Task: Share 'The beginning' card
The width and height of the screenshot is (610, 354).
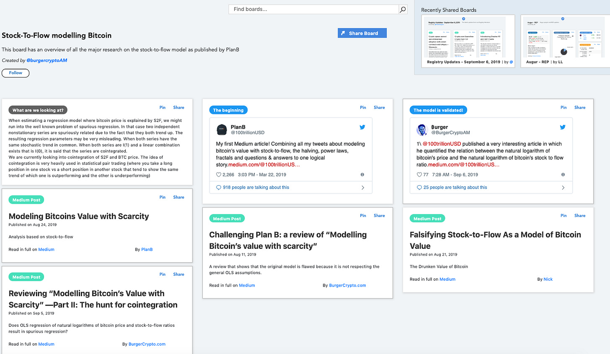Action: (379, 108)
